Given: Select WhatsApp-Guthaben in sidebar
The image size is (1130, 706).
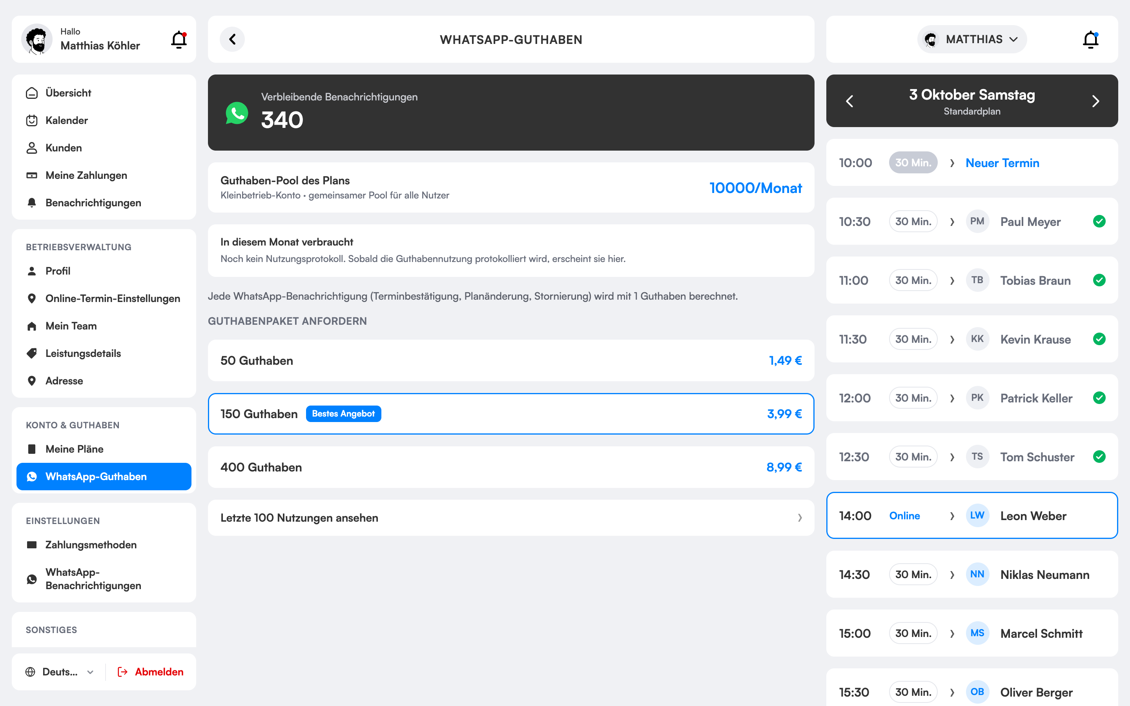Looking at the screenshot, I should [104, 476].
